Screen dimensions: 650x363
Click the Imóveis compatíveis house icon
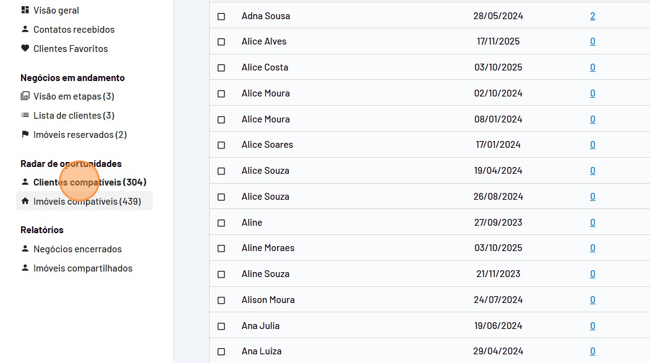[x=25, y=201]
